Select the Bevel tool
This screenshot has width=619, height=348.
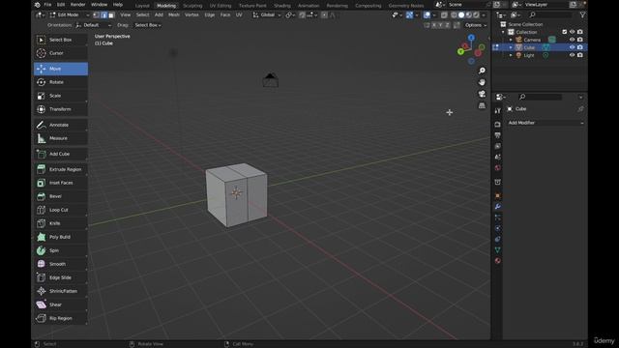pyautogui.click(x=60, y=196)
